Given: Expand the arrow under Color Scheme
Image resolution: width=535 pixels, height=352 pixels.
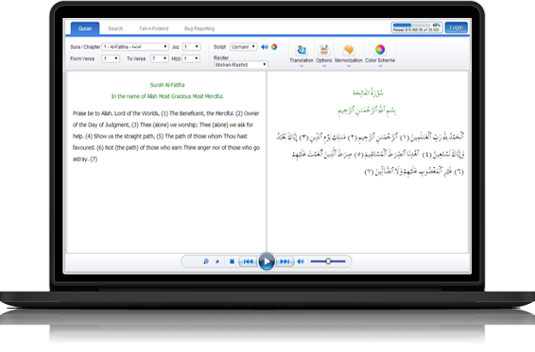Looking at the screenshot, I should tap(380, 66).
